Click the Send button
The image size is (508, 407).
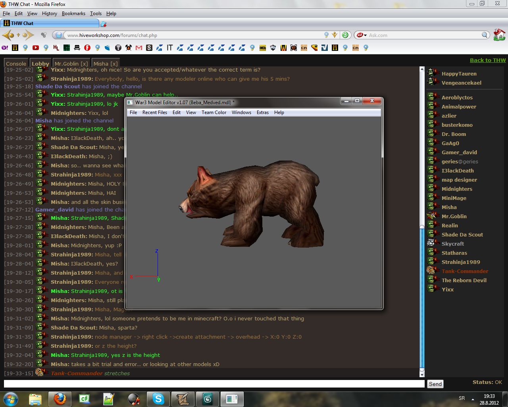[x=435, y=384]
